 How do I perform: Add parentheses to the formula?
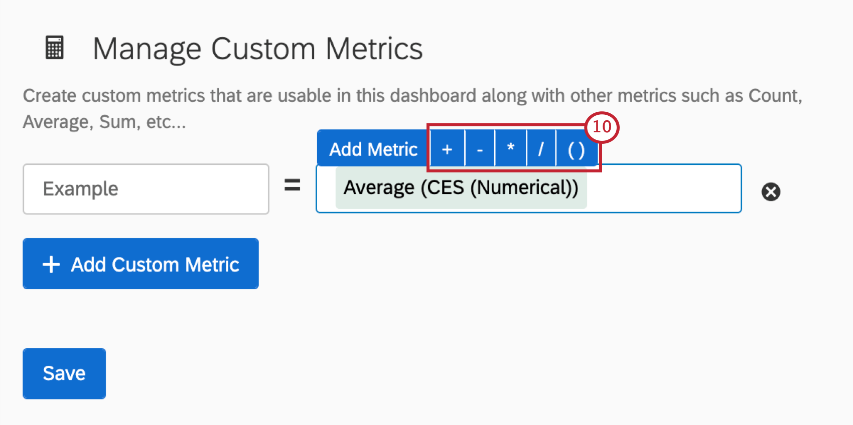576,149
